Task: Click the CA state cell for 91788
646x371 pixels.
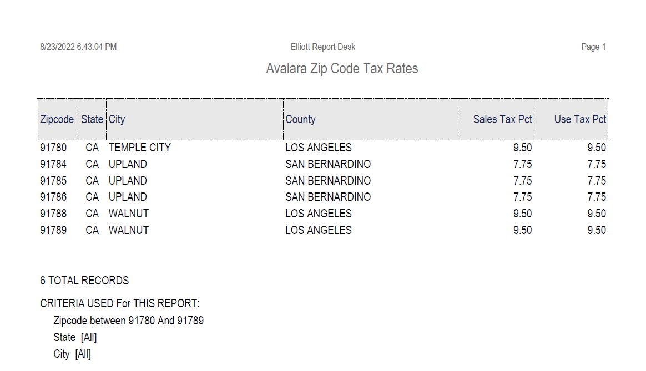Action: click(x=92, y=214)
